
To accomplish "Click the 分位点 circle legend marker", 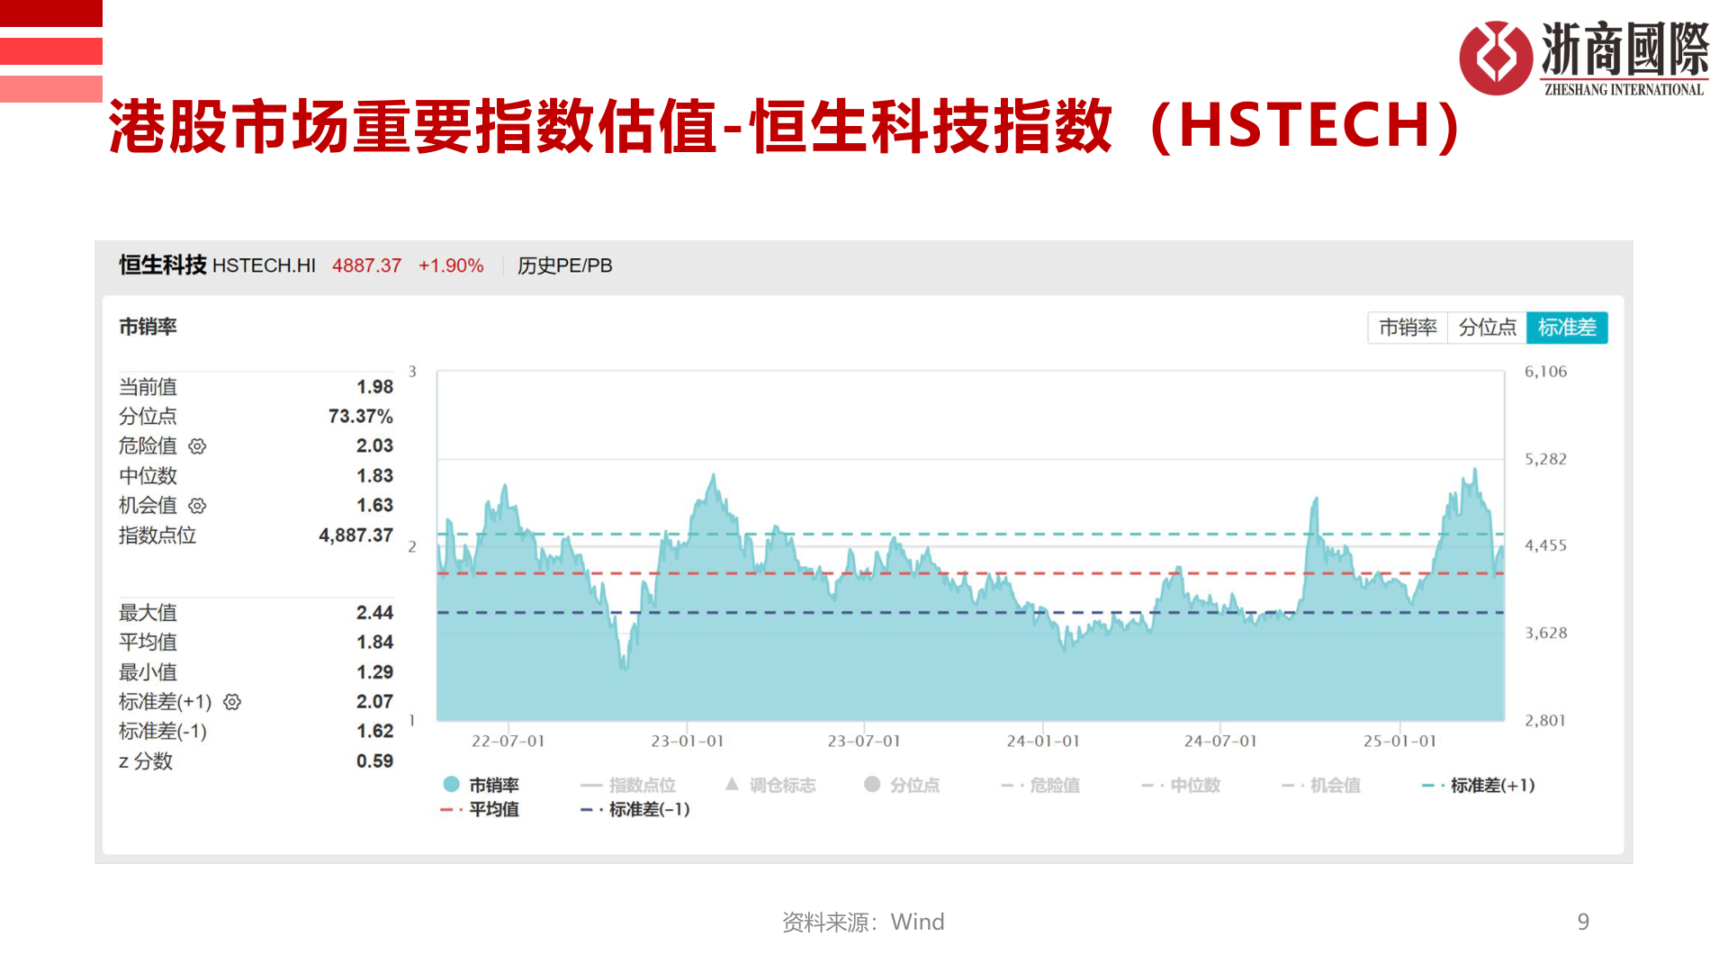I will 870,785.
